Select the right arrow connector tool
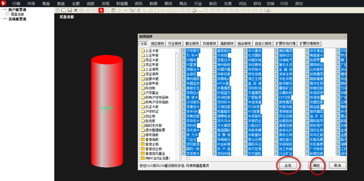 [125, 10]
